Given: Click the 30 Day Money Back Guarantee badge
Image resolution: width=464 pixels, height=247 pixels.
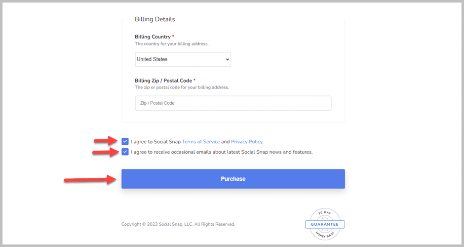Looking at the screenshot, I should click(325, 224).
